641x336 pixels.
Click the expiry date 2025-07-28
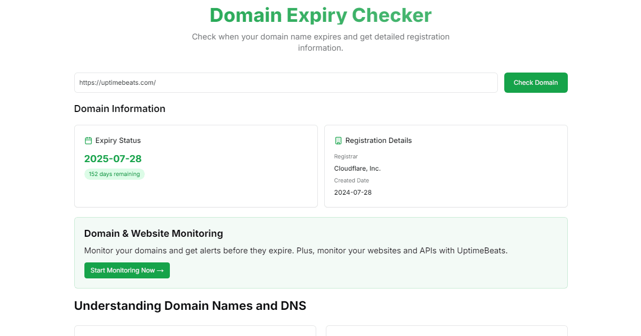(x=113, y=158)
